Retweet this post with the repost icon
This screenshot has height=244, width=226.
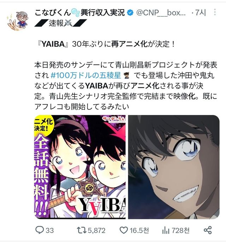82,230
